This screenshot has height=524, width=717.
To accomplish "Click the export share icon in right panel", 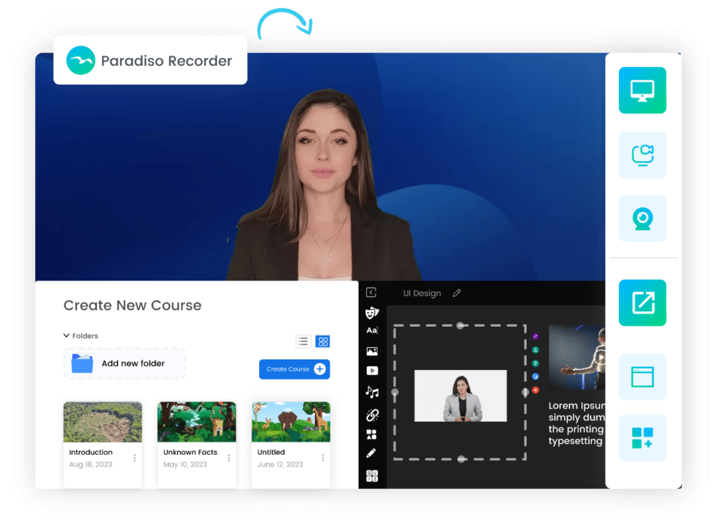I will (x=642, y=302).
